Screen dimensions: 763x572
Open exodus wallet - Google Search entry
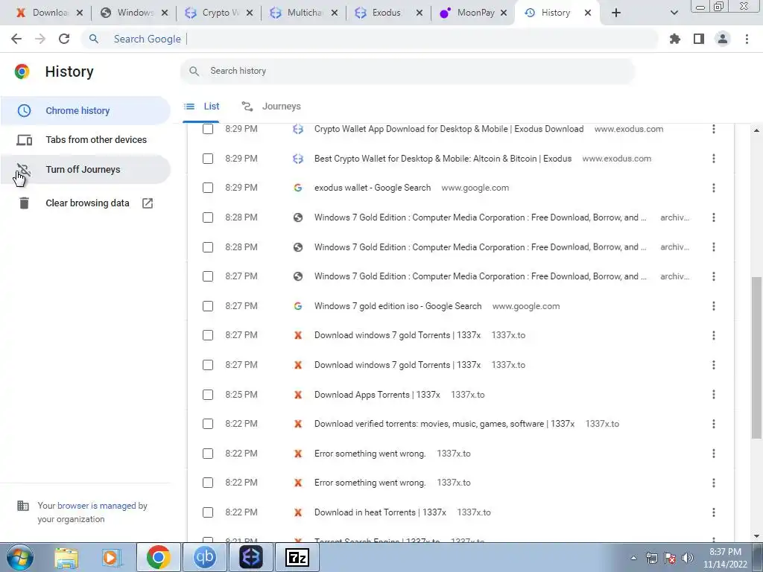[373, 188]
